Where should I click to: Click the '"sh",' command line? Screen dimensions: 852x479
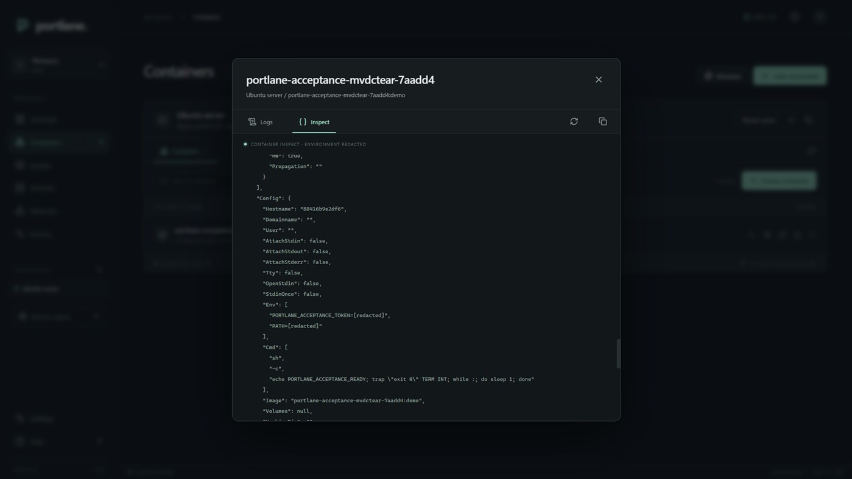[276, 358]
